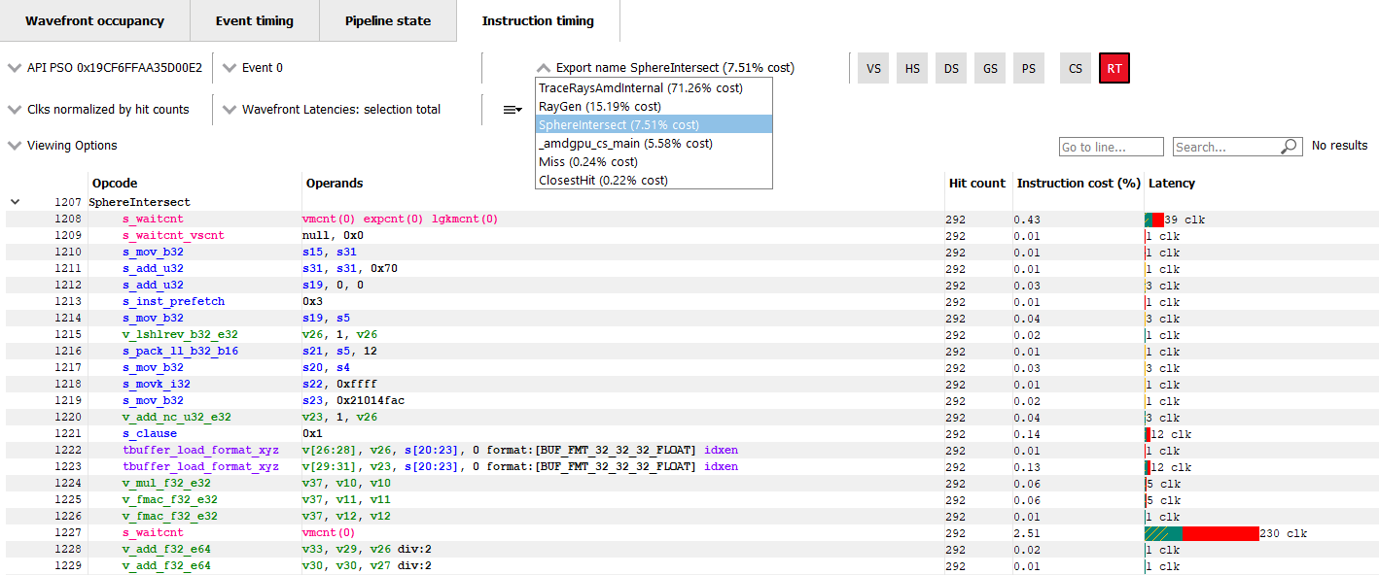Open the Wavefront Latencies selection total dropdown
Viewport: 1379px width, 575px height.
coord(332,110)
